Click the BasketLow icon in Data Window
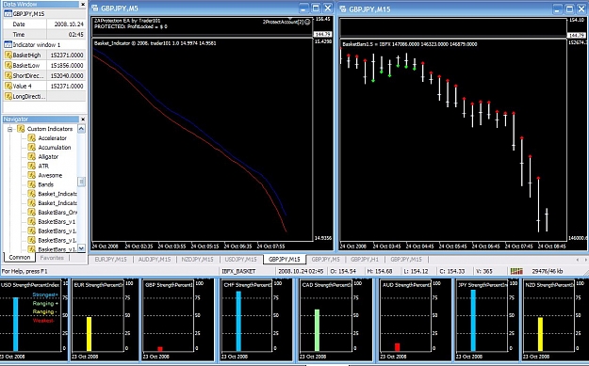 tap(8, 65)
